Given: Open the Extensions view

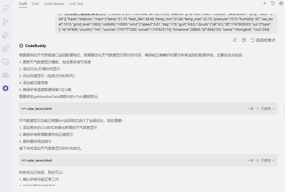Looking at the screenshot, I should pyautogui.click(x=6, y=48).
